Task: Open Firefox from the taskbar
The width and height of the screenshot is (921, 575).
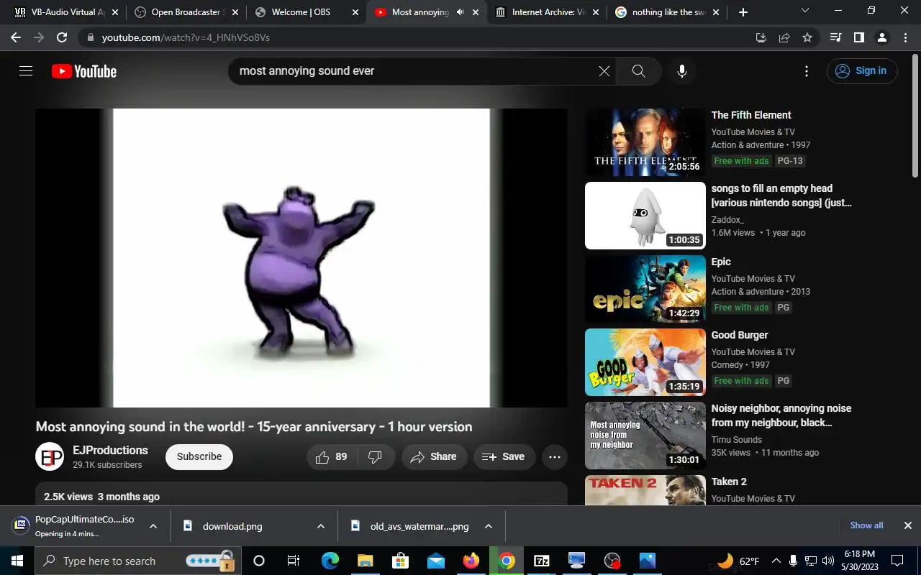Action: coord(471,561)
